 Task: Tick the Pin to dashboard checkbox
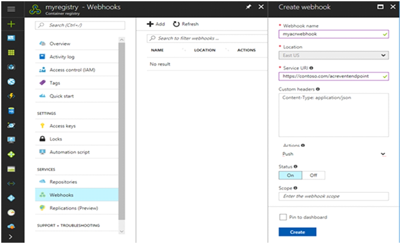(283, 217)
